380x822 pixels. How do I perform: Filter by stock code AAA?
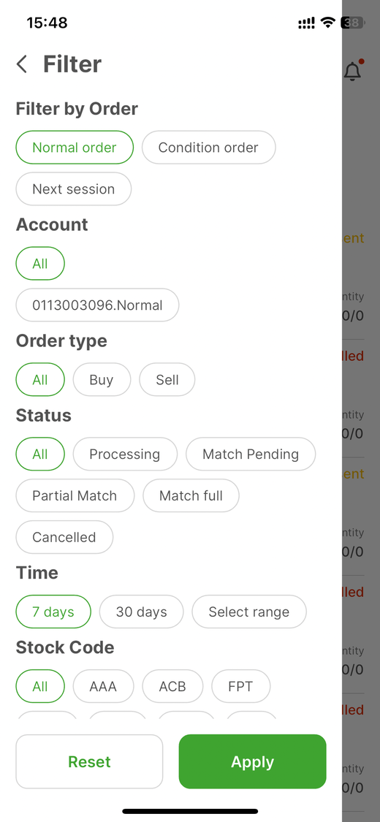[103, 686]
